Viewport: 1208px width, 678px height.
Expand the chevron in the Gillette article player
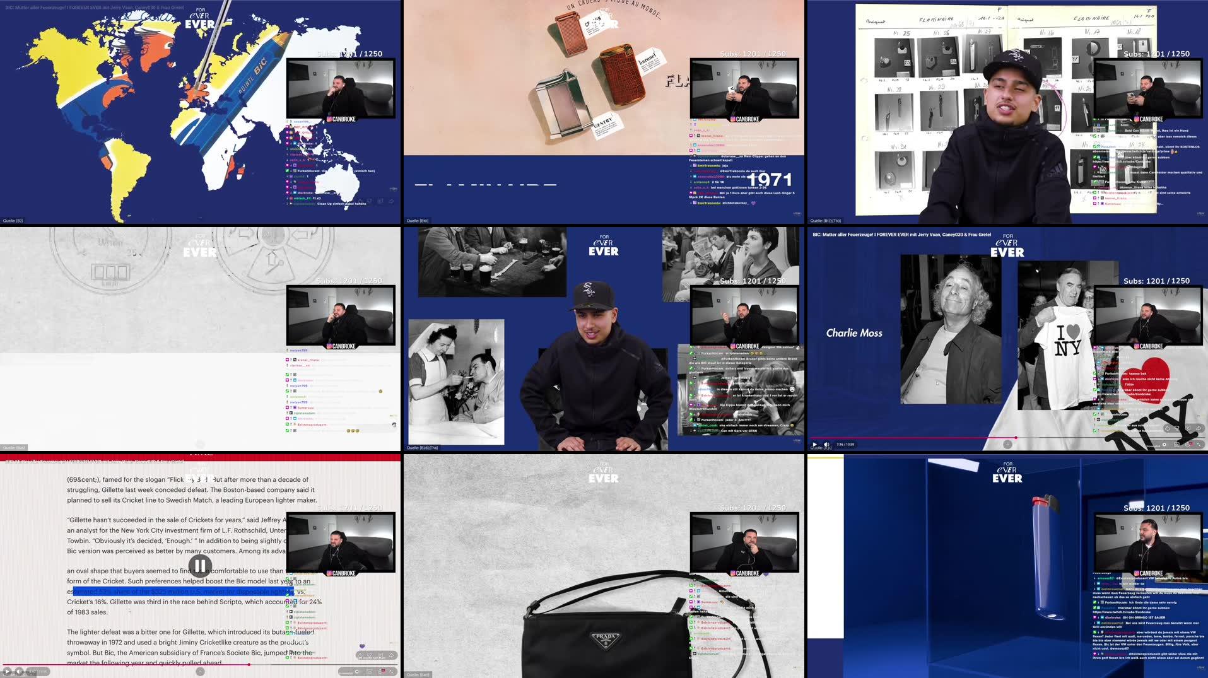(x=201, y=671)
